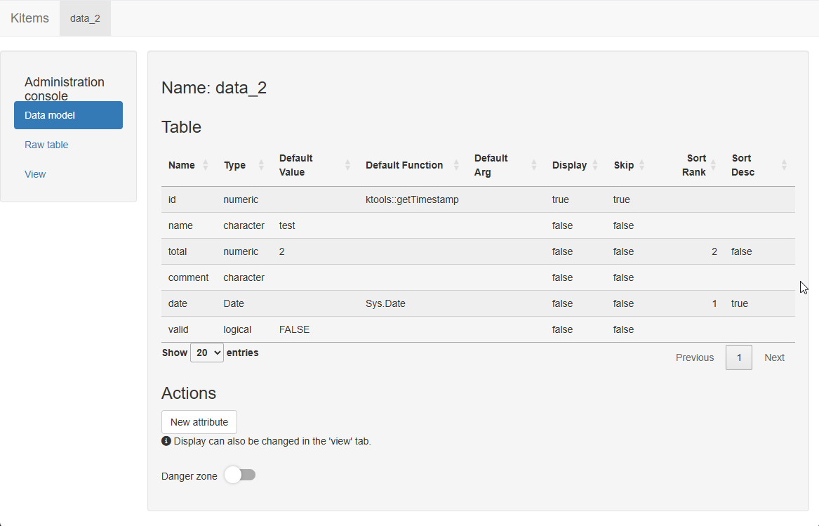Sort table by Name column arrows

205,165
